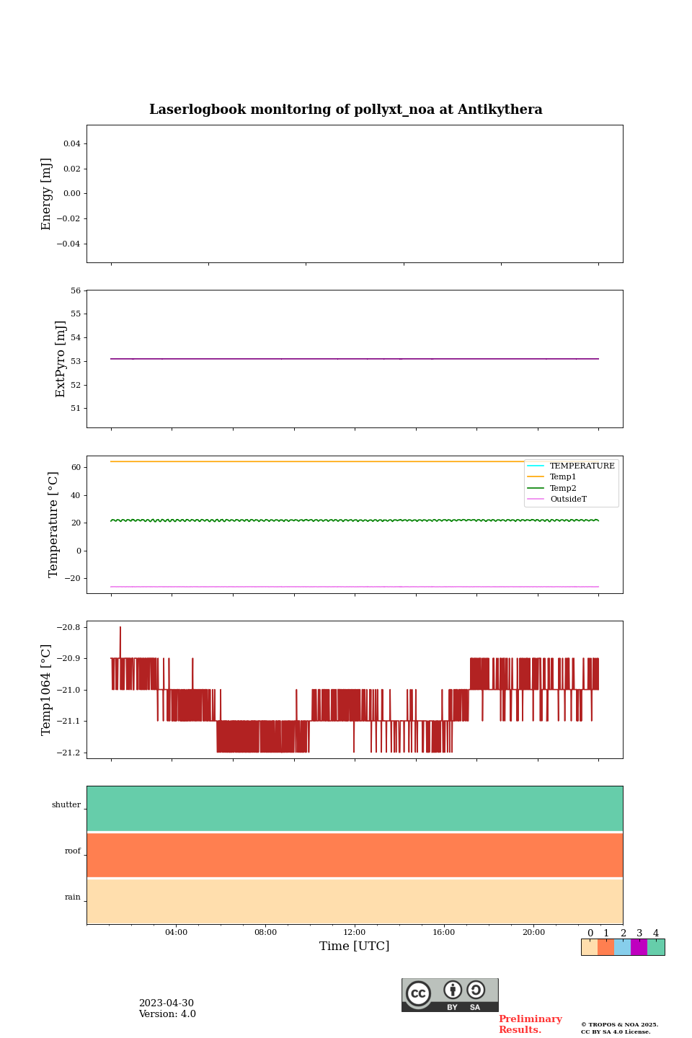
Task: Click the orange colorbar swatch labeled 1
Action: tap(605, 947)
